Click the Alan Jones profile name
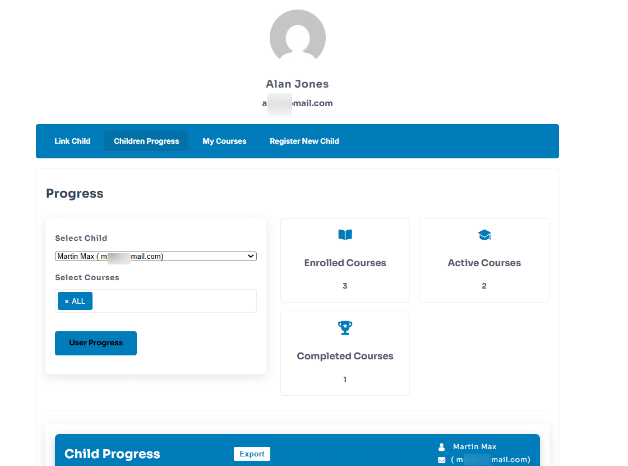This screenshot has width=628, height=466. [x=297, y=84]
